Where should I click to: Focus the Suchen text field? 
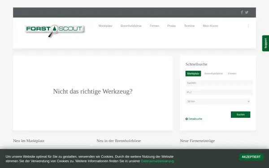click(219, 83)
